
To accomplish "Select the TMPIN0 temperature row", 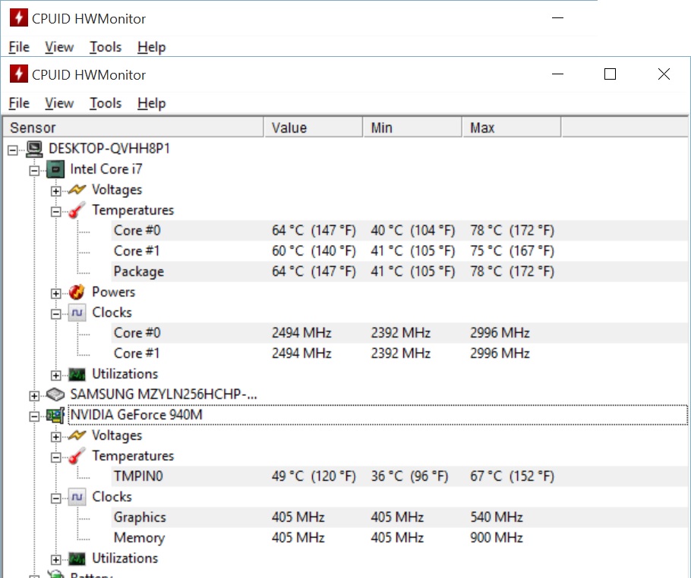I will 138,476.
